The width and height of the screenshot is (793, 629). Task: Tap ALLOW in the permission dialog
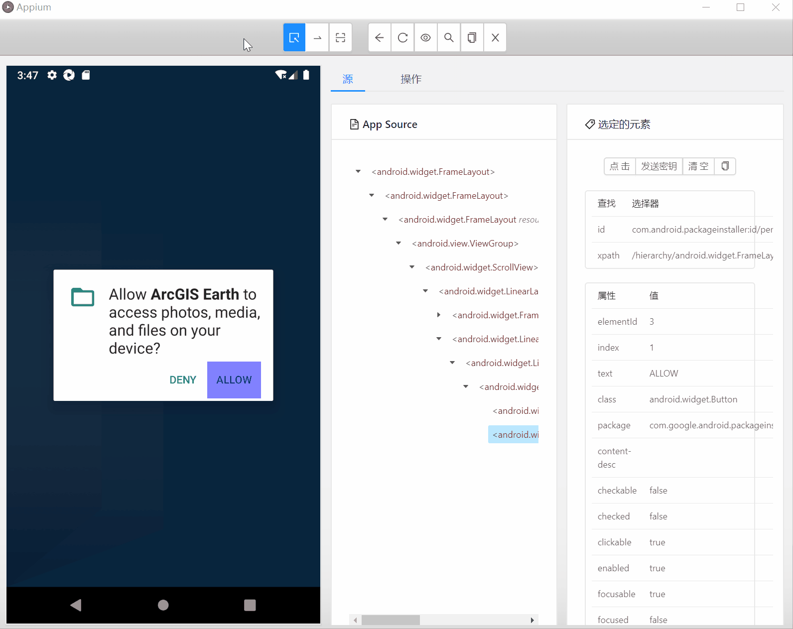point(234,379)
